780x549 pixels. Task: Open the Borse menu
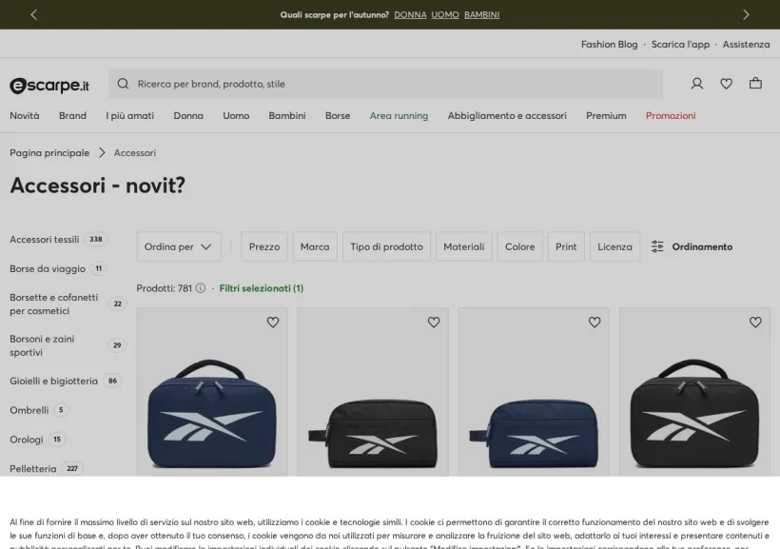coord(338,115)
